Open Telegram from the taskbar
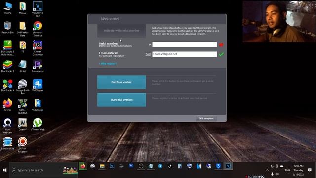 (160, 166)
